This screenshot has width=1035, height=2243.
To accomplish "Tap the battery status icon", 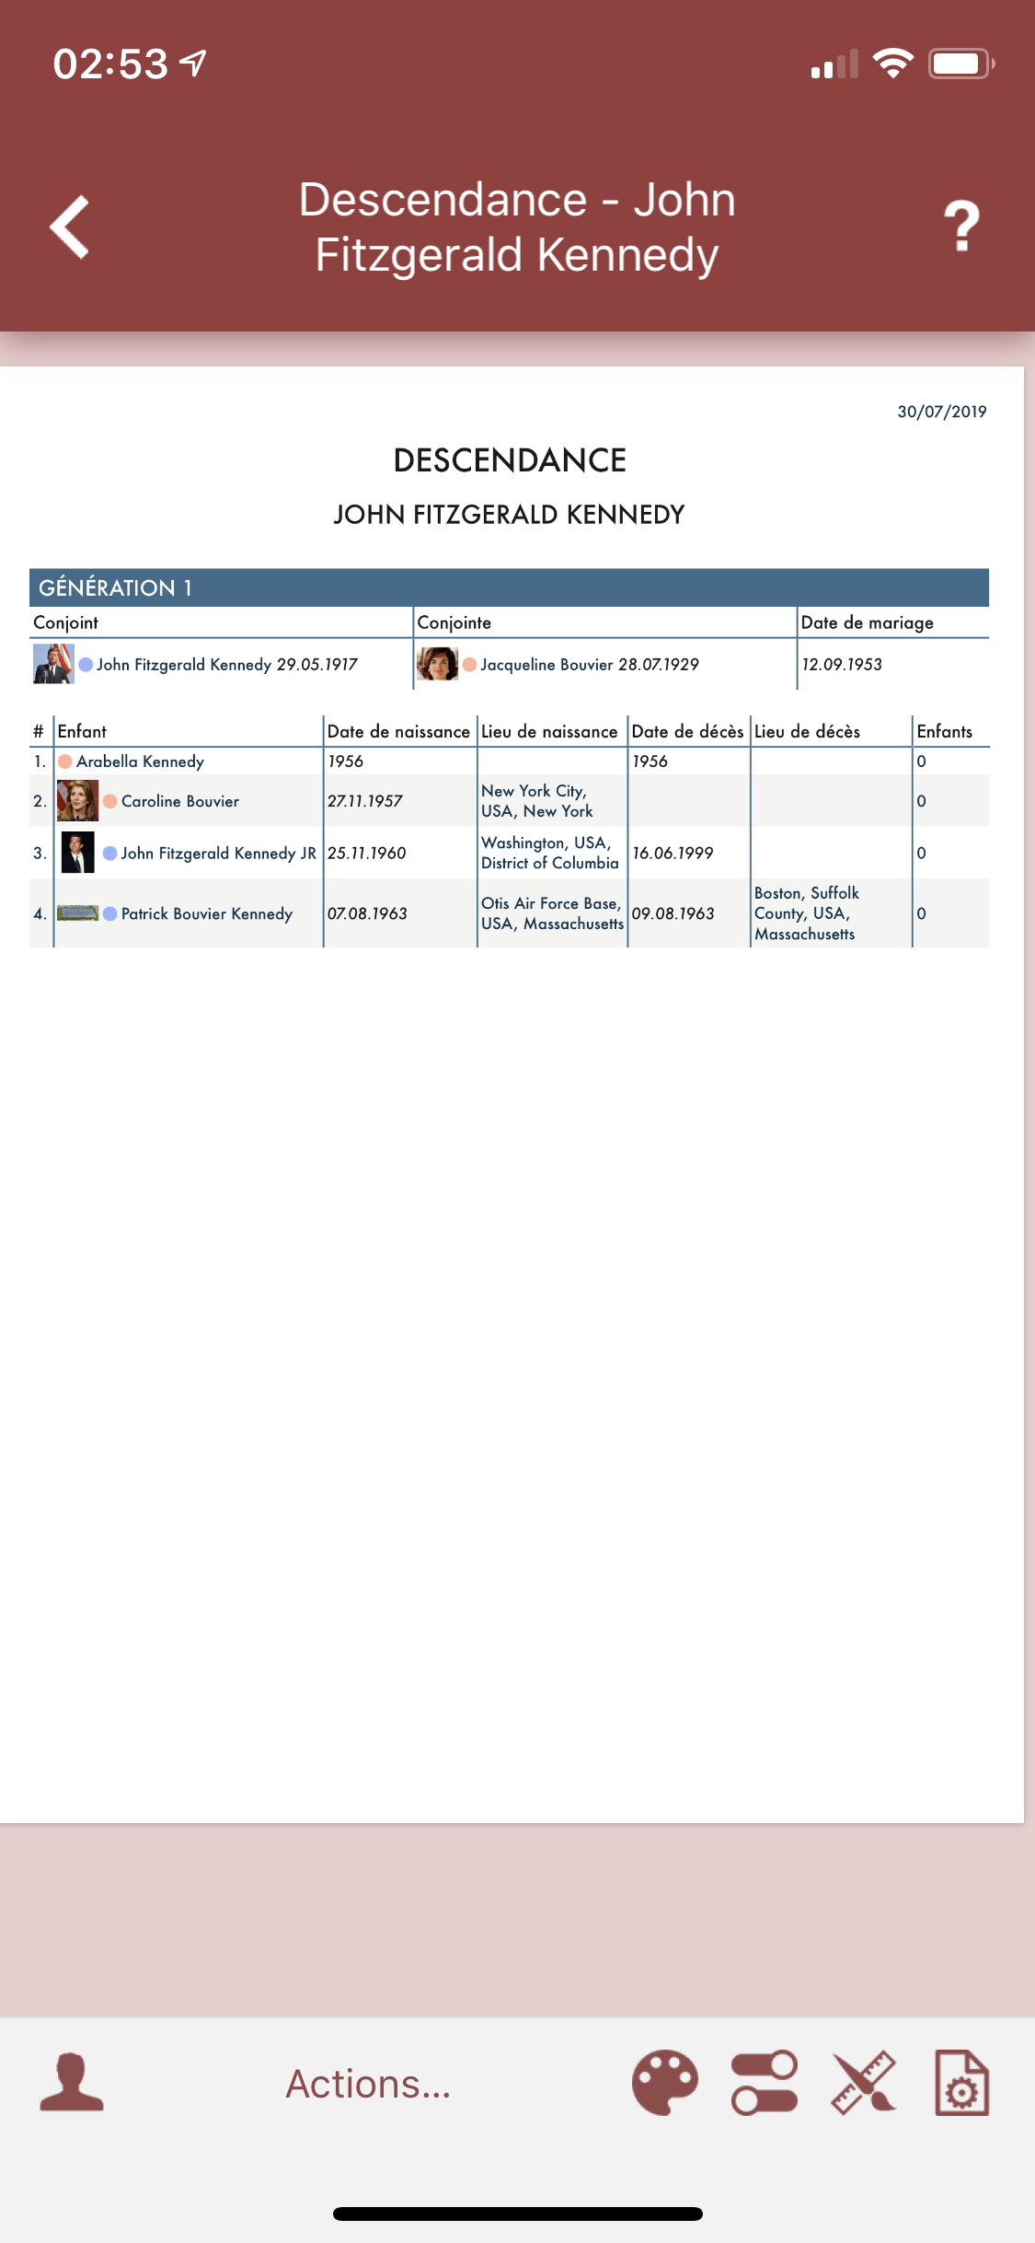I will 961,64.
